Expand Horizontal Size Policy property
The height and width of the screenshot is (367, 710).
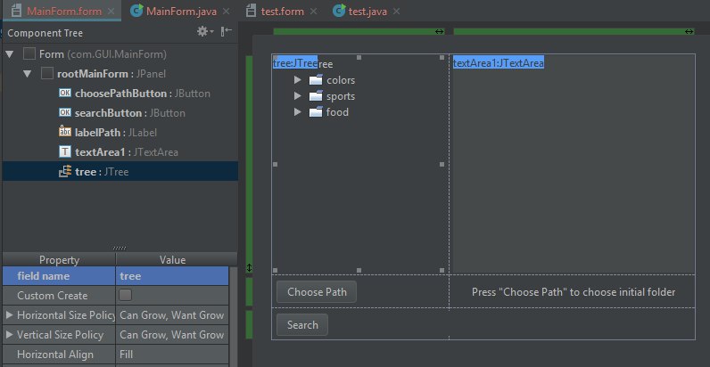pyautogui.click(x=9, y=315)
